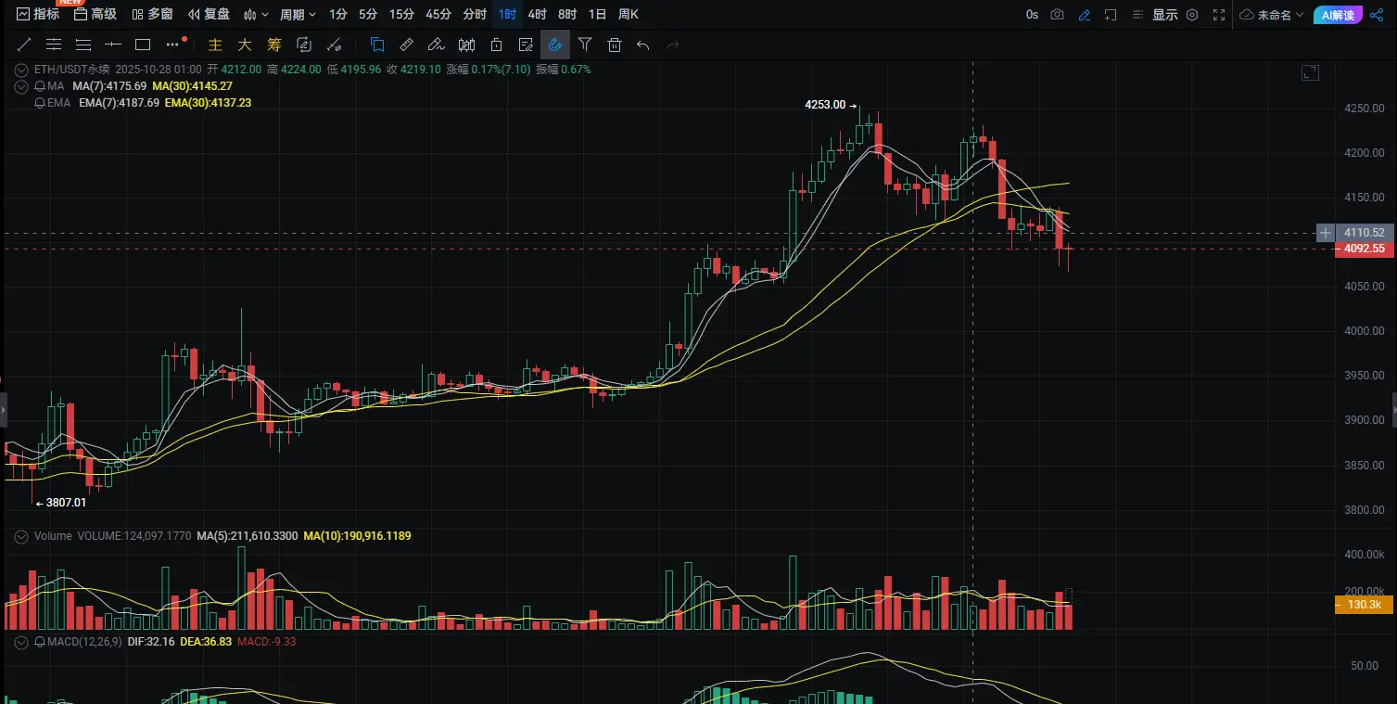The height and width of the screenshot is (704, 1397).
Task: Select the 1时 hourly timeframe
Action: (x=507, y=14)
